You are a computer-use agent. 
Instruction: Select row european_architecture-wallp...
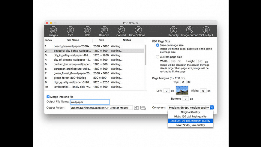(94, 69)
